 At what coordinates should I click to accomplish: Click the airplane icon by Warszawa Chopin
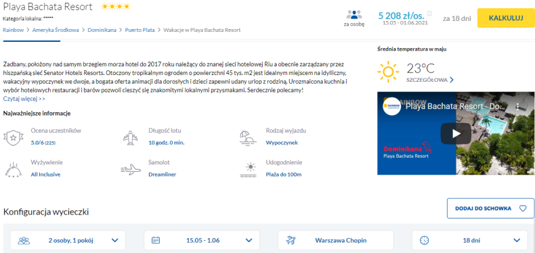pos(291,240)
